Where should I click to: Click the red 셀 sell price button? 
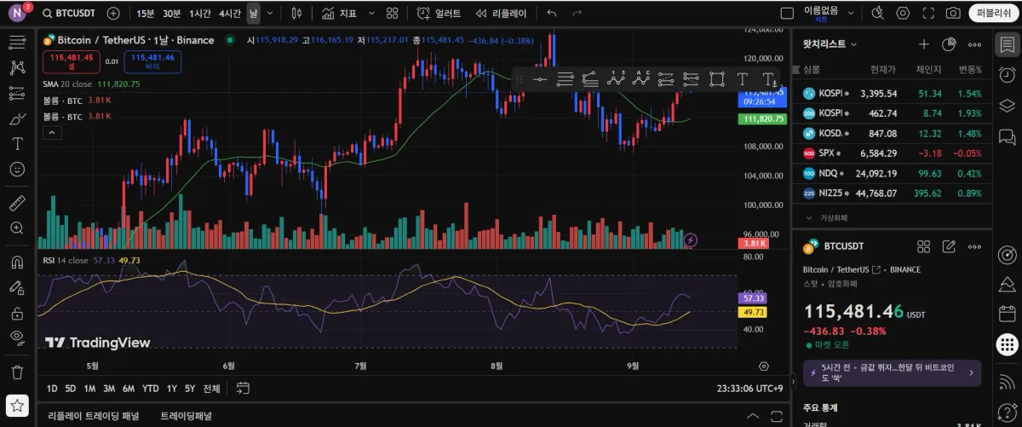point(71,61)
